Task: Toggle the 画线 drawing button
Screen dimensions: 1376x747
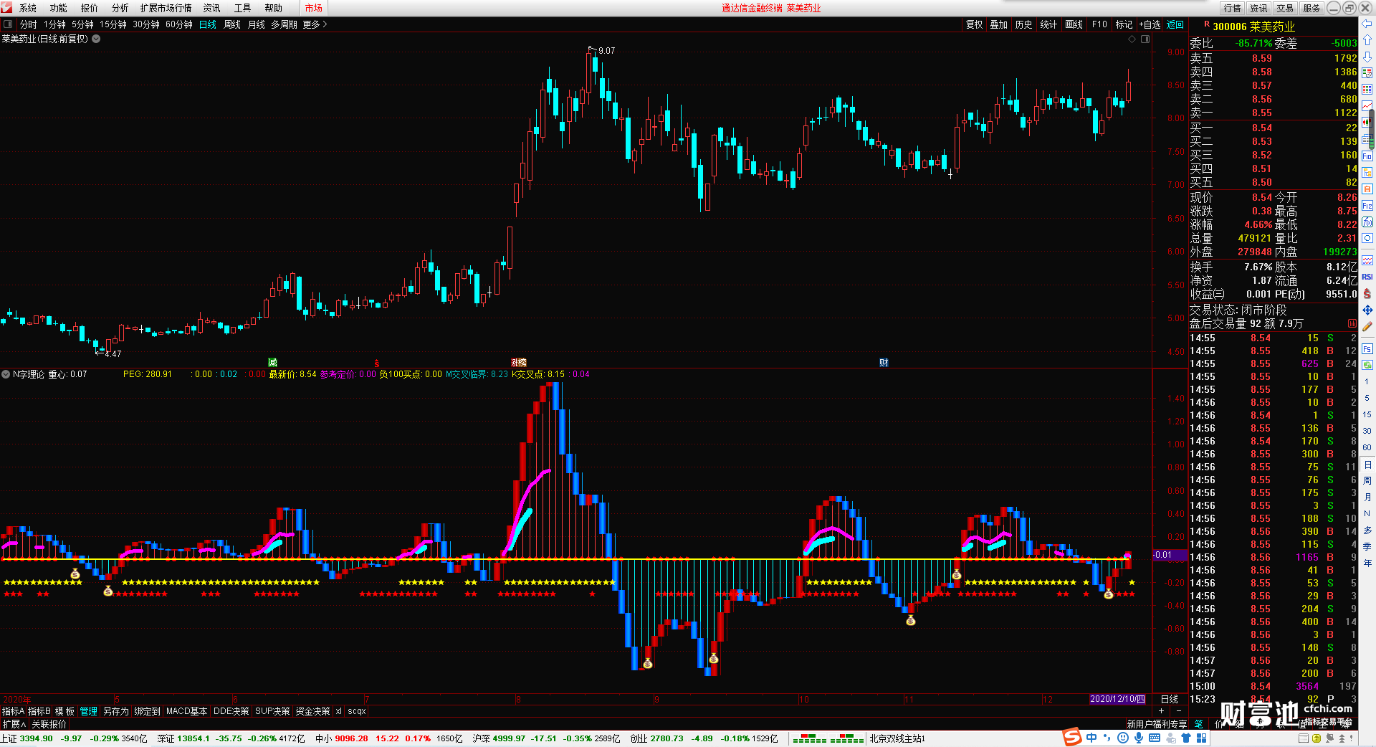Action: click(1074, 24)
